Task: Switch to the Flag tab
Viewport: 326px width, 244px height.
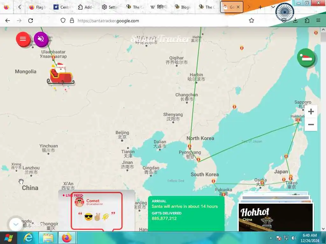Action: coord(38,7)
